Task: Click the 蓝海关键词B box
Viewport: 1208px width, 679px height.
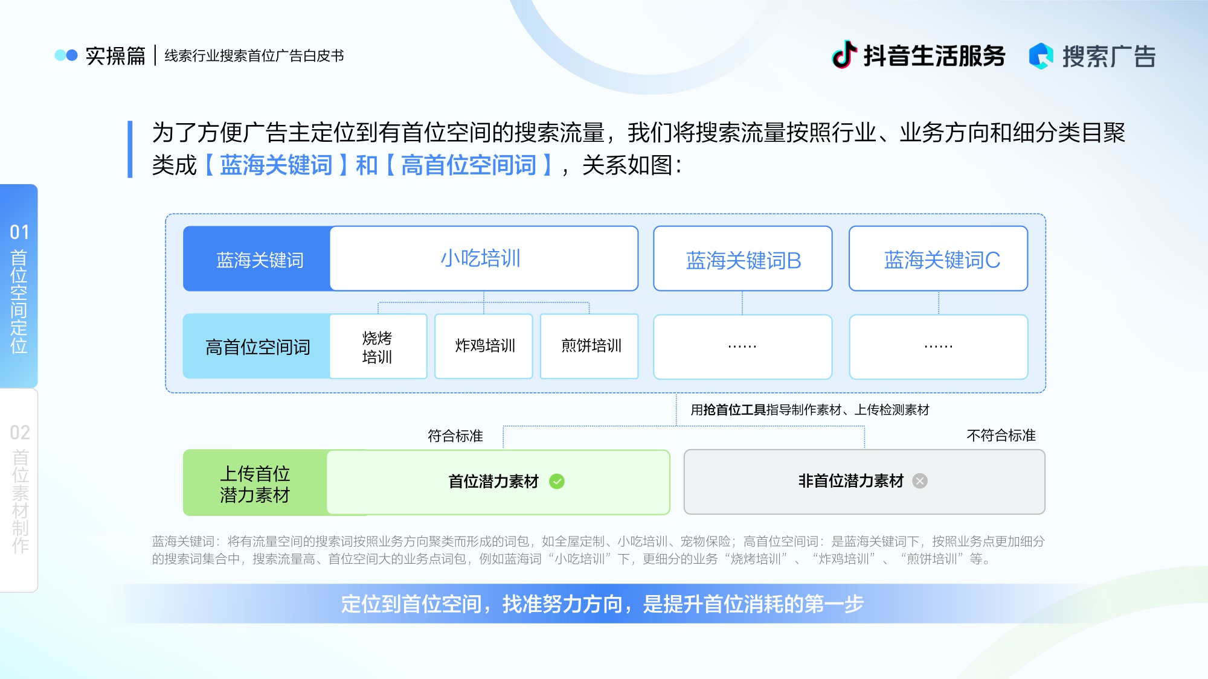Action: point(743,259)
